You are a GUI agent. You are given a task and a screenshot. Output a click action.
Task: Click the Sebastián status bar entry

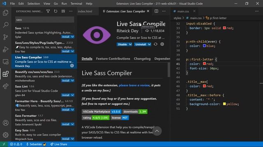pos(36,144)
